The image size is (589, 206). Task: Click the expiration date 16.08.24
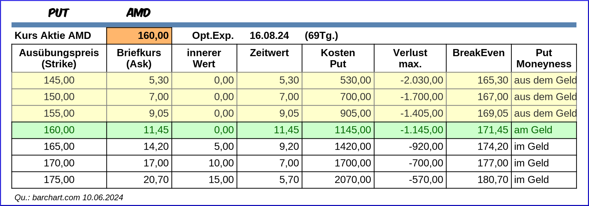pos(269,36)
